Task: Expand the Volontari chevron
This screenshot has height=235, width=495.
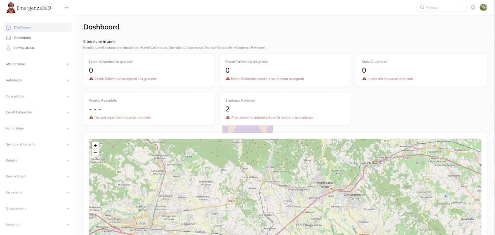Action: (68, 225)
